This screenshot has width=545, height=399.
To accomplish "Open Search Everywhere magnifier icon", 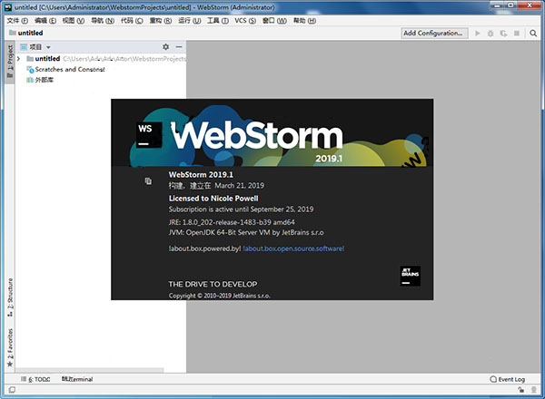I will click(x=533, y=34).
